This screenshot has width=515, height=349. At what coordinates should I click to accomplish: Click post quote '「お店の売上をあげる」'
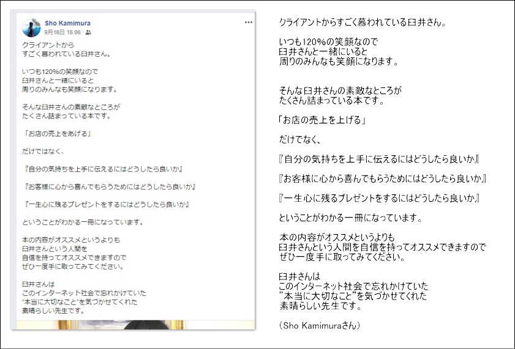coord(57,133)
